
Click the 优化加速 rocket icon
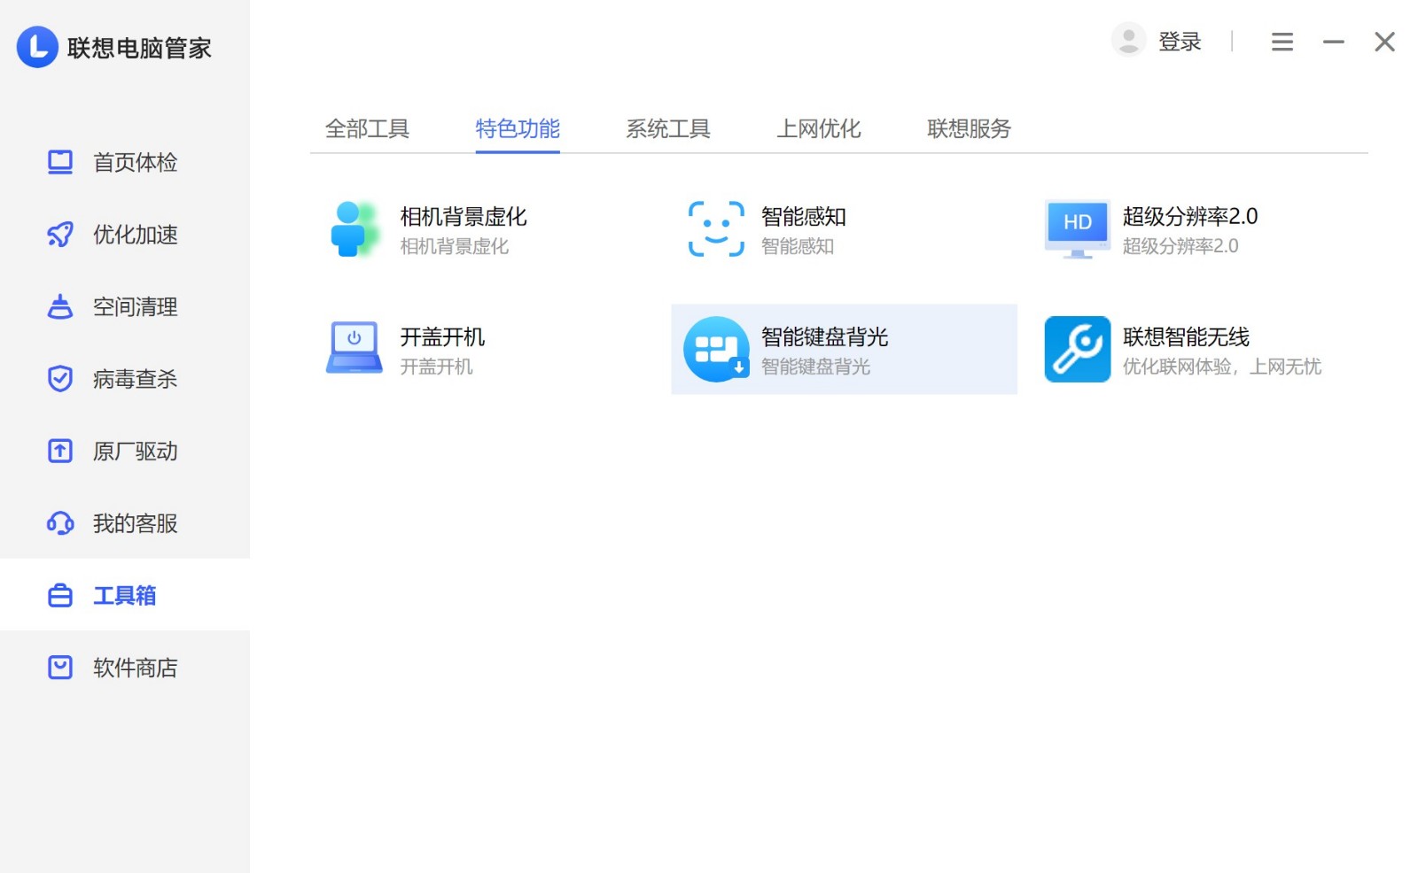click(x=60, y=235)
